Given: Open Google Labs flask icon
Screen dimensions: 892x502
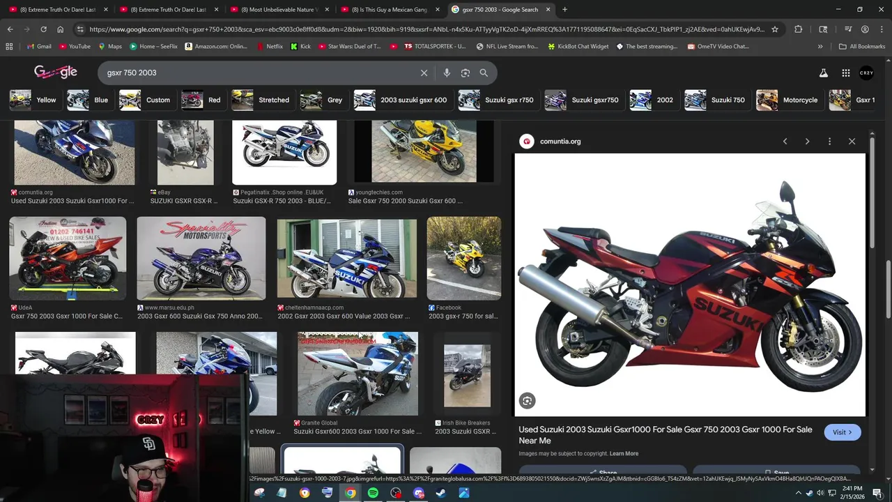Looking at the screenshot, I should [x=823, y=73].
